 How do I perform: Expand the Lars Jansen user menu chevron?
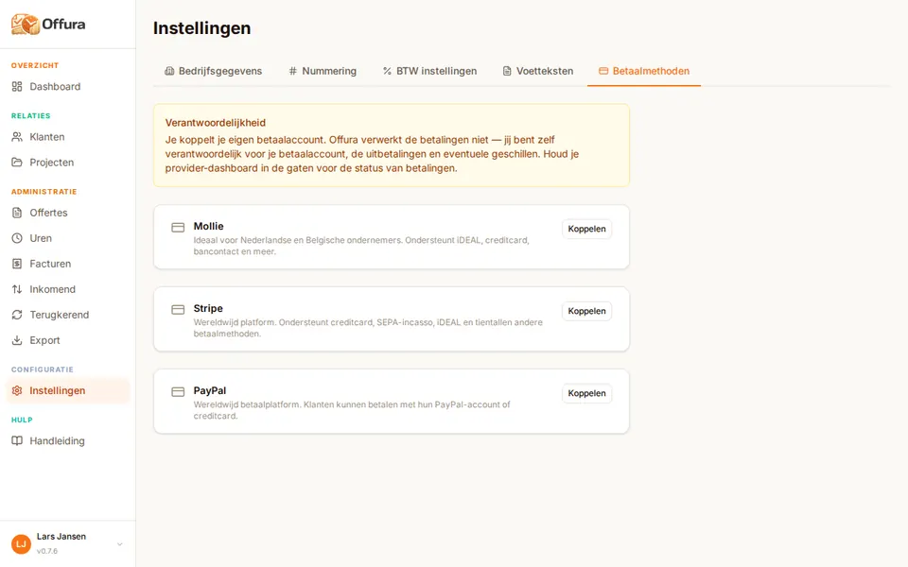[120, 544]
